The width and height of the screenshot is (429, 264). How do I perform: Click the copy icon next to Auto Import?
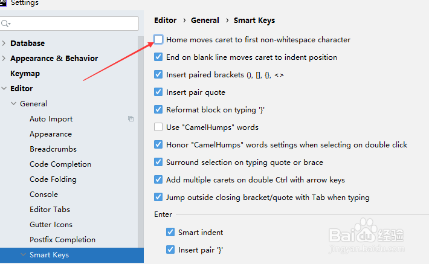131,119
